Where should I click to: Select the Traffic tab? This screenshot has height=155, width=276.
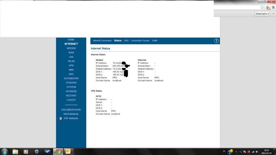154,41
